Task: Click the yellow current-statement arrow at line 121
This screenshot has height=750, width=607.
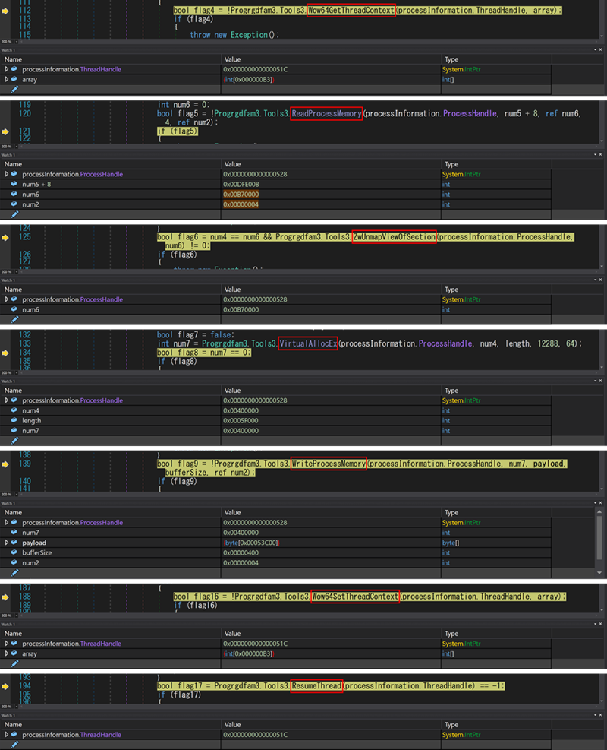Action: (5, 131)
